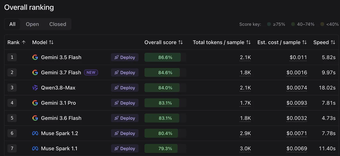Open the Gemini 3.7 Flash model name
This screenshot has height=156, width=340.
pyautogui.click(x=61, y=73)
